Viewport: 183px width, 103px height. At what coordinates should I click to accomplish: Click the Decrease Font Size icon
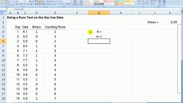click(x=32, y=1)
